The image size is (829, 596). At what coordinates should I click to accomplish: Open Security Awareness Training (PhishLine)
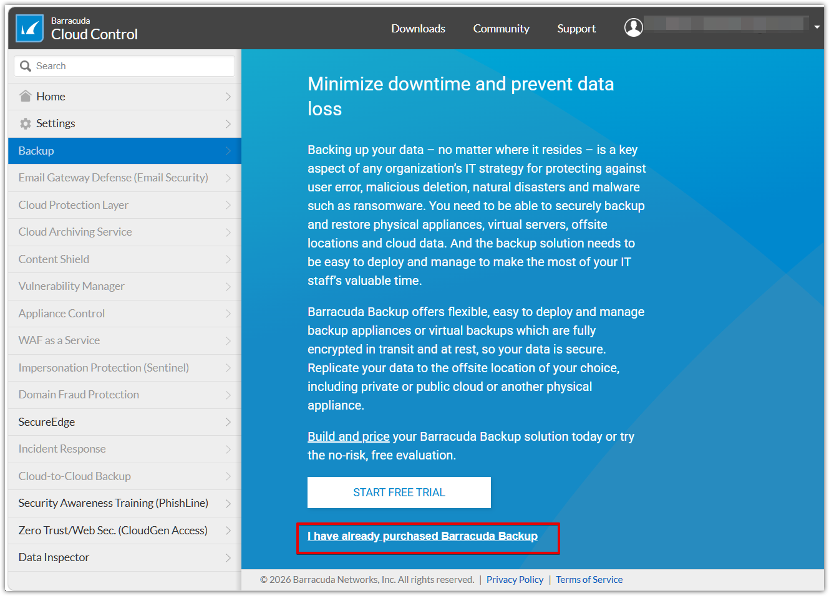click(125, 503)
